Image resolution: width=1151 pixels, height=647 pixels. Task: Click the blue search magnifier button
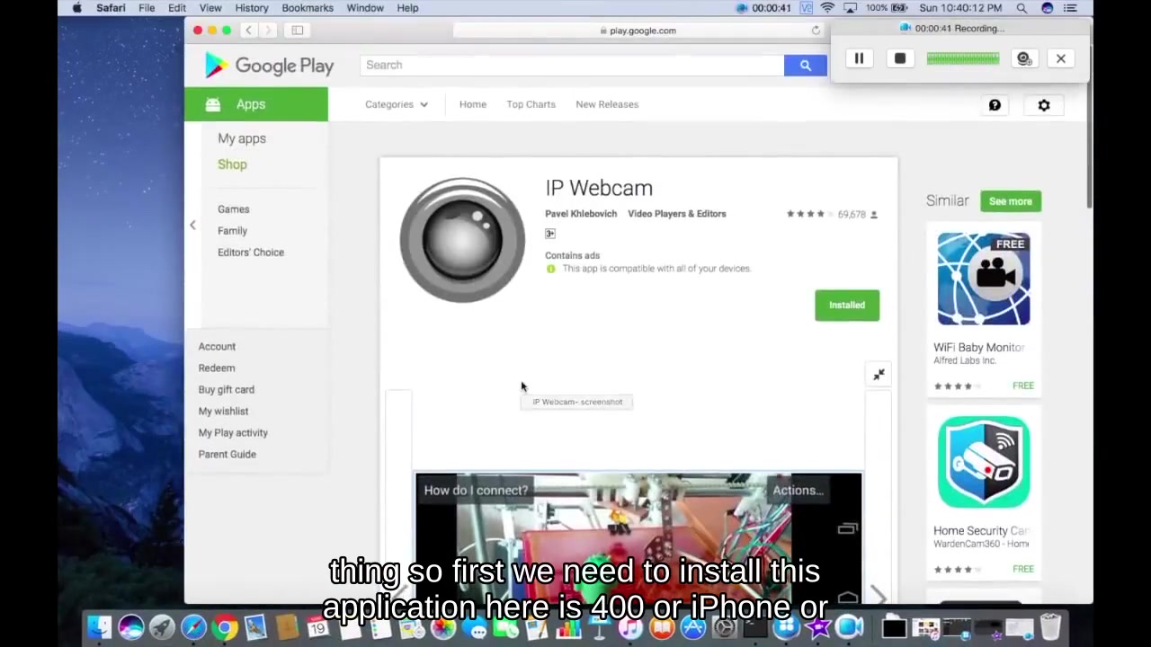[x=805, y=65]
